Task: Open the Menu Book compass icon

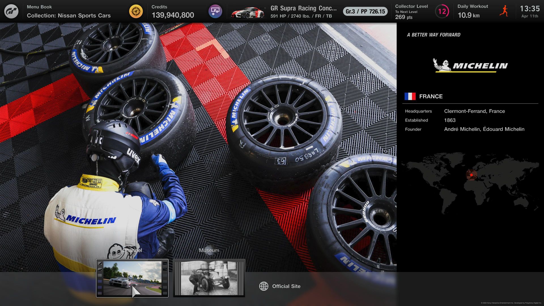Action: click(136, 11)
